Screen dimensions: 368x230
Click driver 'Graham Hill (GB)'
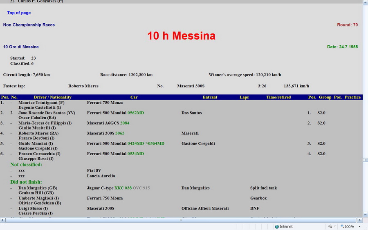click(36, 193)
